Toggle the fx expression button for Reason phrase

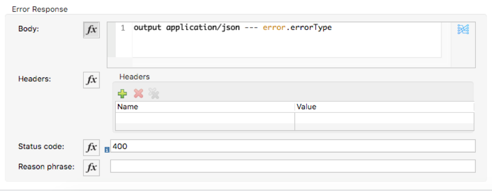tap(92, 168)
